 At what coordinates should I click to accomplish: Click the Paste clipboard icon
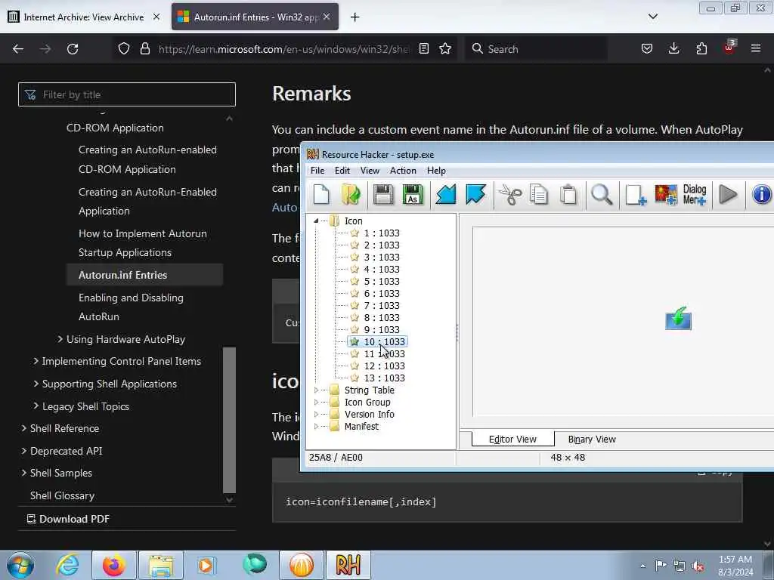click(x=568, y=194)
